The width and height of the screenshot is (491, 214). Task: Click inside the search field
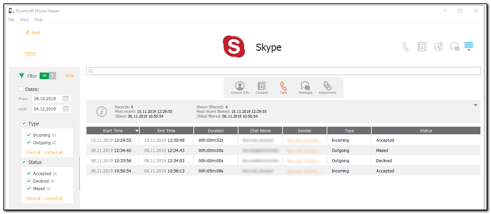(239, 71)
